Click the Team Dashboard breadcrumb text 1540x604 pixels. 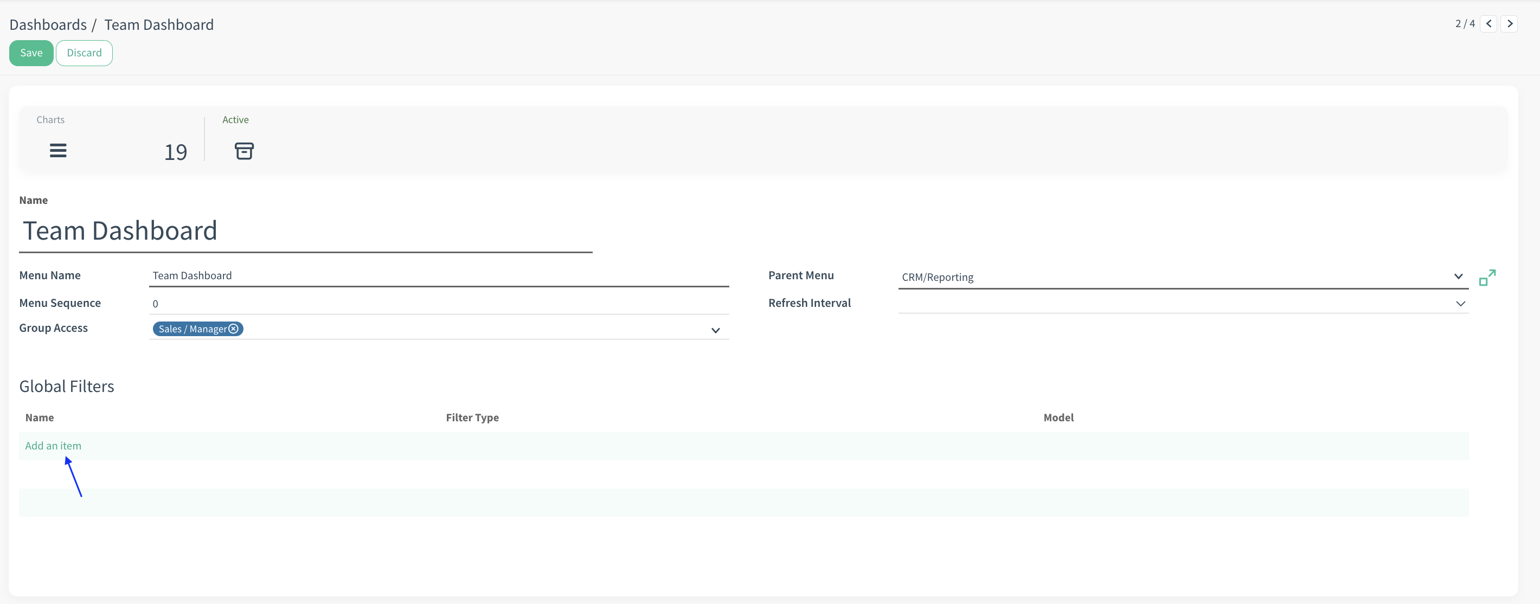[159, 24]
